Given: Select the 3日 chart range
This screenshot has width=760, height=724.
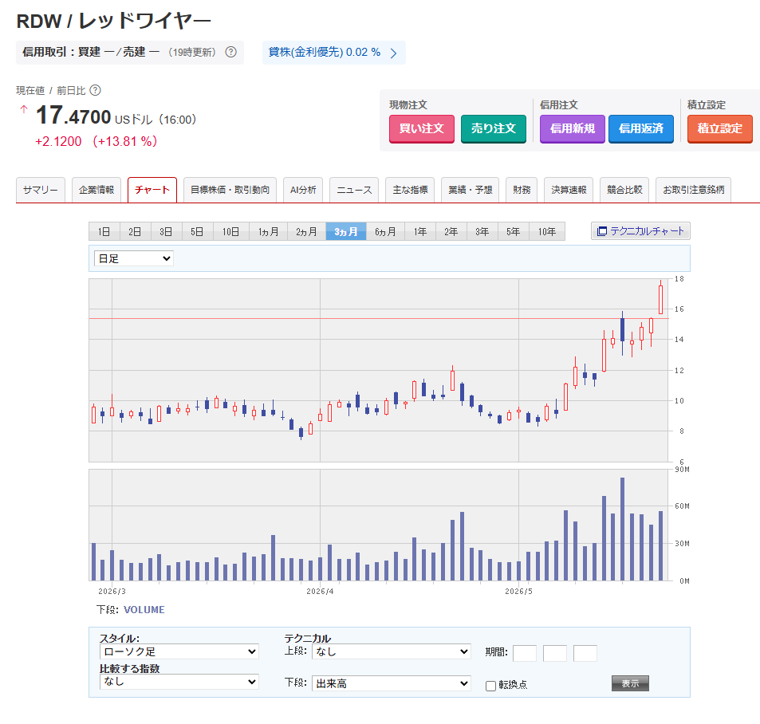Looking at the screenshot, I should click(x=166, y=232).
